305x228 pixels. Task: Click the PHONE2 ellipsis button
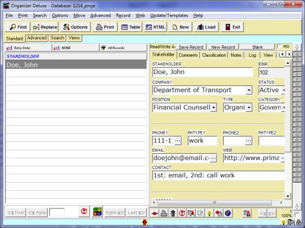pyautogui.click(x=248, y=141)
